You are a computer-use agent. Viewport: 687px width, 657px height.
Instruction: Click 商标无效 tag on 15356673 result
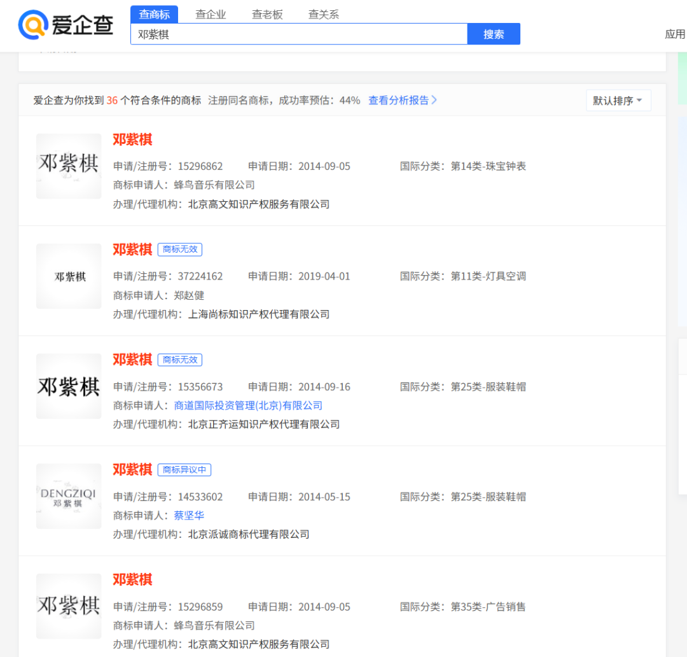pos(180,360)
